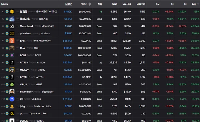Click the $40.1M market cap value

pos(68,113)
